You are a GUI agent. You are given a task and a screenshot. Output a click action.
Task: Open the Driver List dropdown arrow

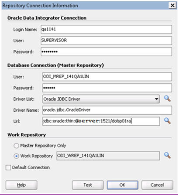tap(156, 99)
